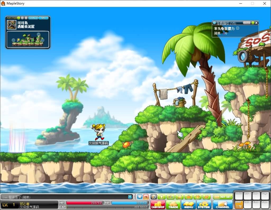Open the inventory bag shortcut icon
Screen dimensions: 271x210
pyautogui.click(x=188, y=197)
